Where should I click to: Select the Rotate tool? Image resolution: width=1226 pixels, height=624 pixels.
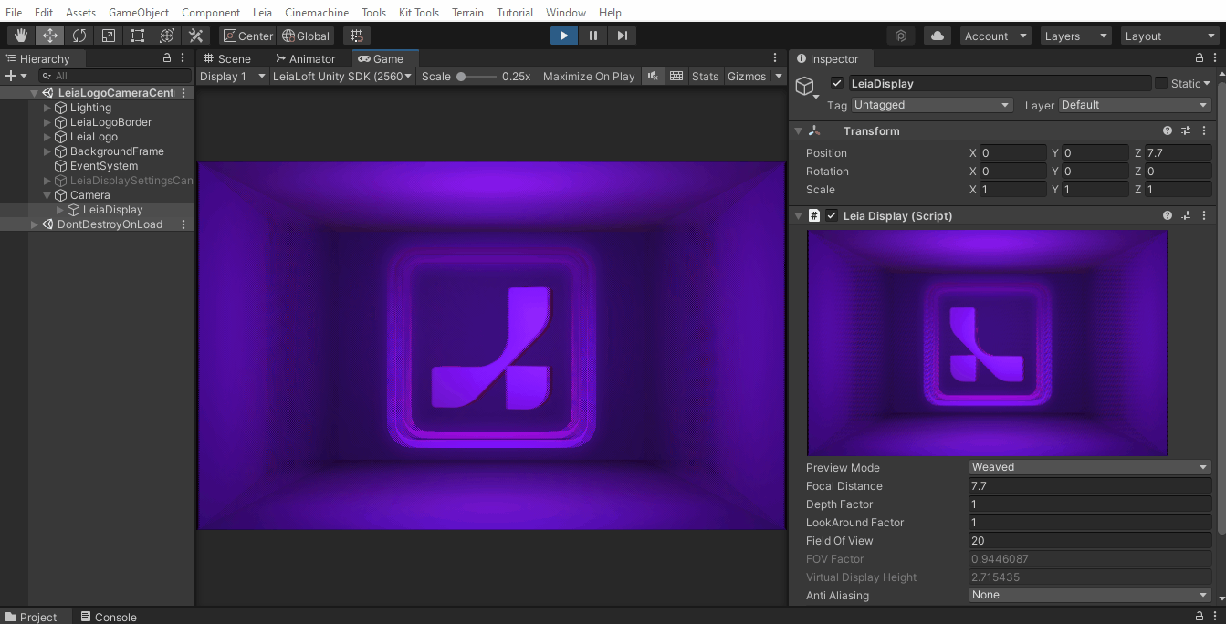(x=79, y=36)
